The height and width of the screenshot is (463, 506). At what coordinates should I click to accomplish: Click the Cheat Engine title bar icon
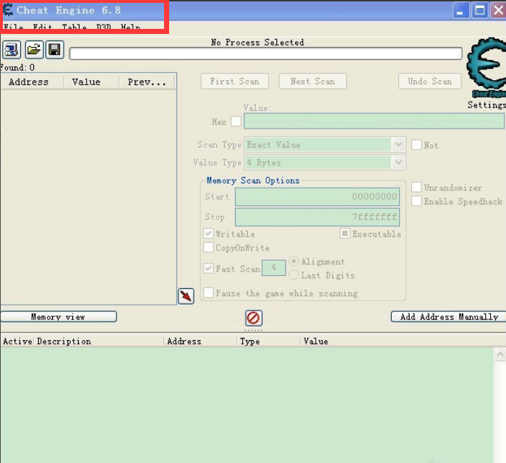point(8,10)
